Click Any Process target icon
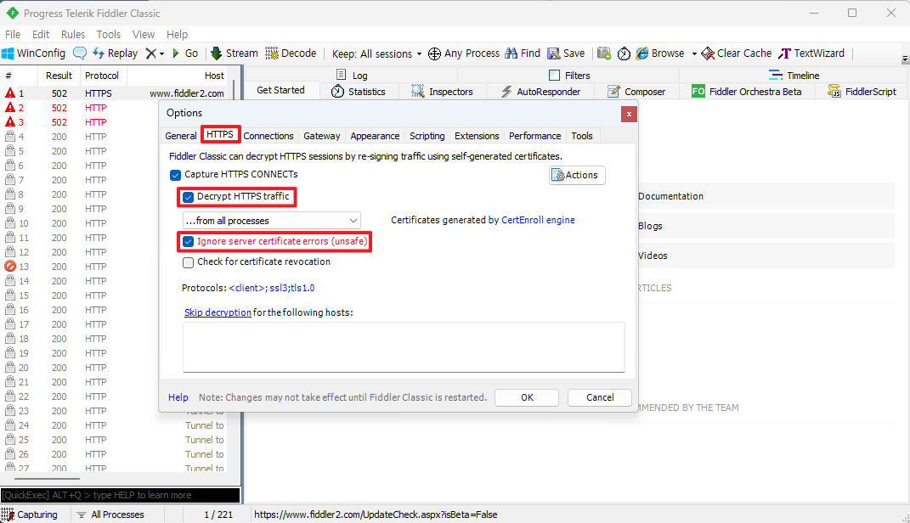910x523 pixels. coord(464,53)
